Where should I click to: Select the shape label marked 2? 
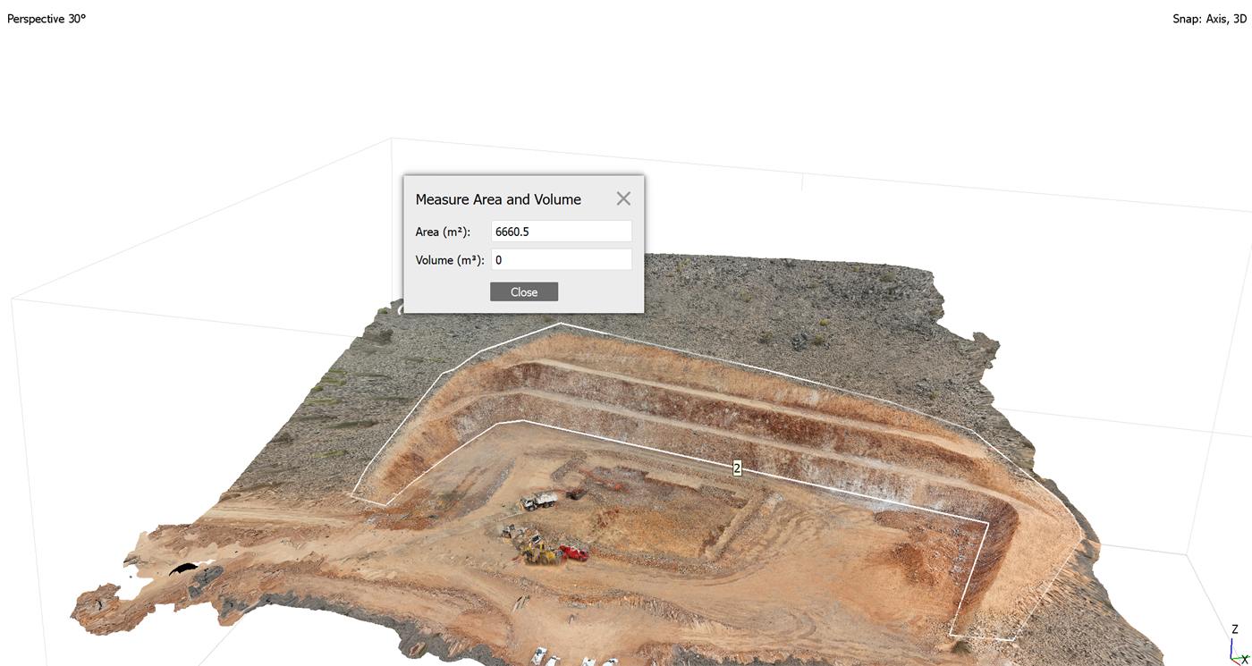pos(737,468)
